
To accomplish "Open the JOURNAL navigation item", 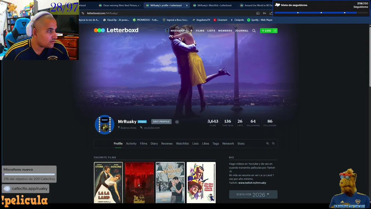I will pos(242,30).
